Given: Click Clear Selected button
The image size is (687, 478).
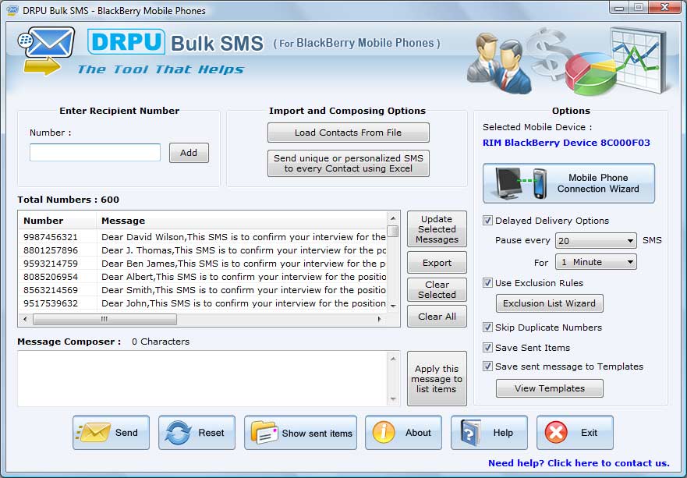Looking at the screenshot, I should pyautogui.click(x=437, y=289).
